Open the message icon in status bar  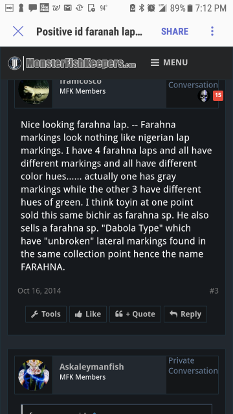pos(33,8)
